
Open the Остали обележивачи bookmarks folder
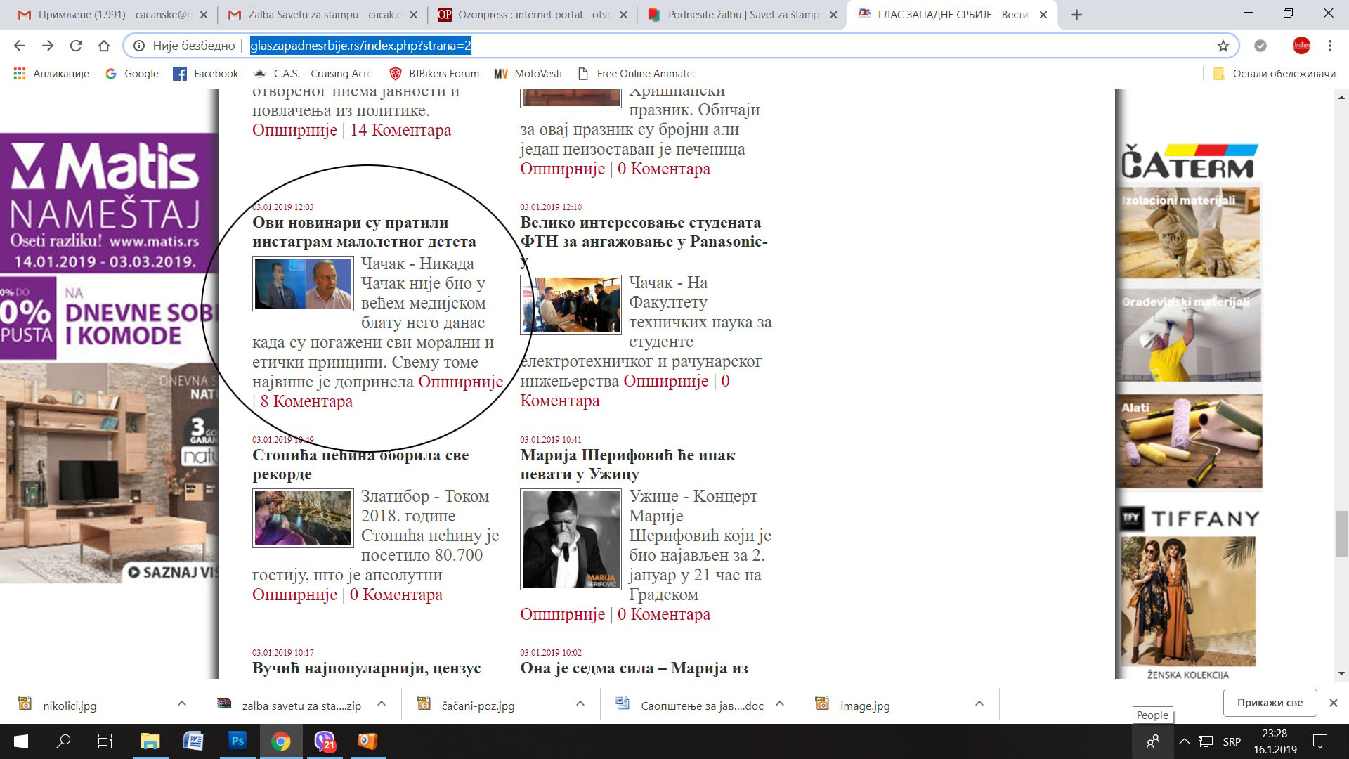1274,73
